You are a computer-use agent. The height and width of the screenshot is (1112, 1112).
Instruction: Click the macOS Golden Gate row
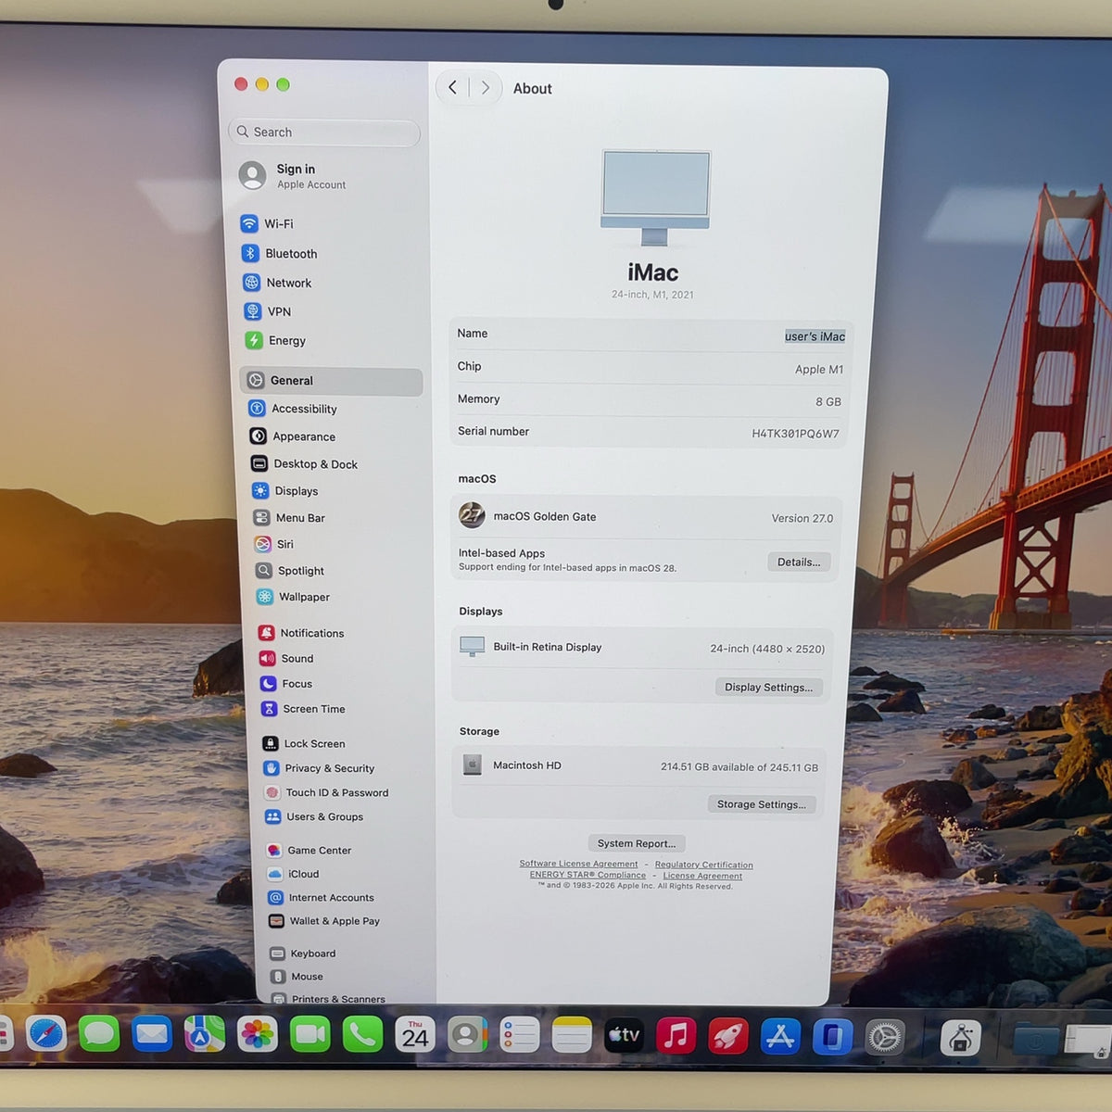coord(647,516)
